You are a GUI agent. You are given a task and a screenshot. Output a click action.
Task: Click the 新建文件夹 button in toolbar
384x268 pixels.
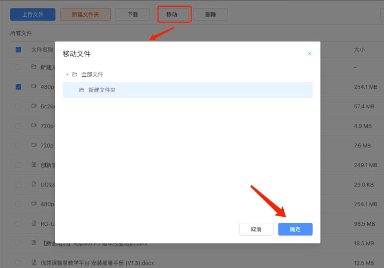pos(85,15)
